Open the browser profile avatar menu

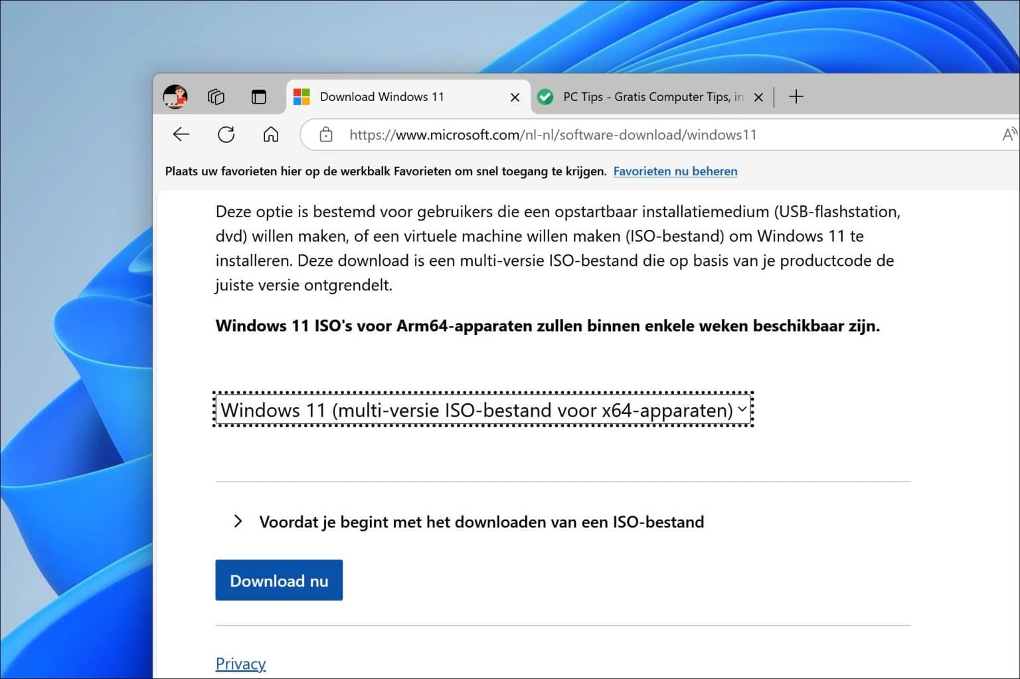175,96
